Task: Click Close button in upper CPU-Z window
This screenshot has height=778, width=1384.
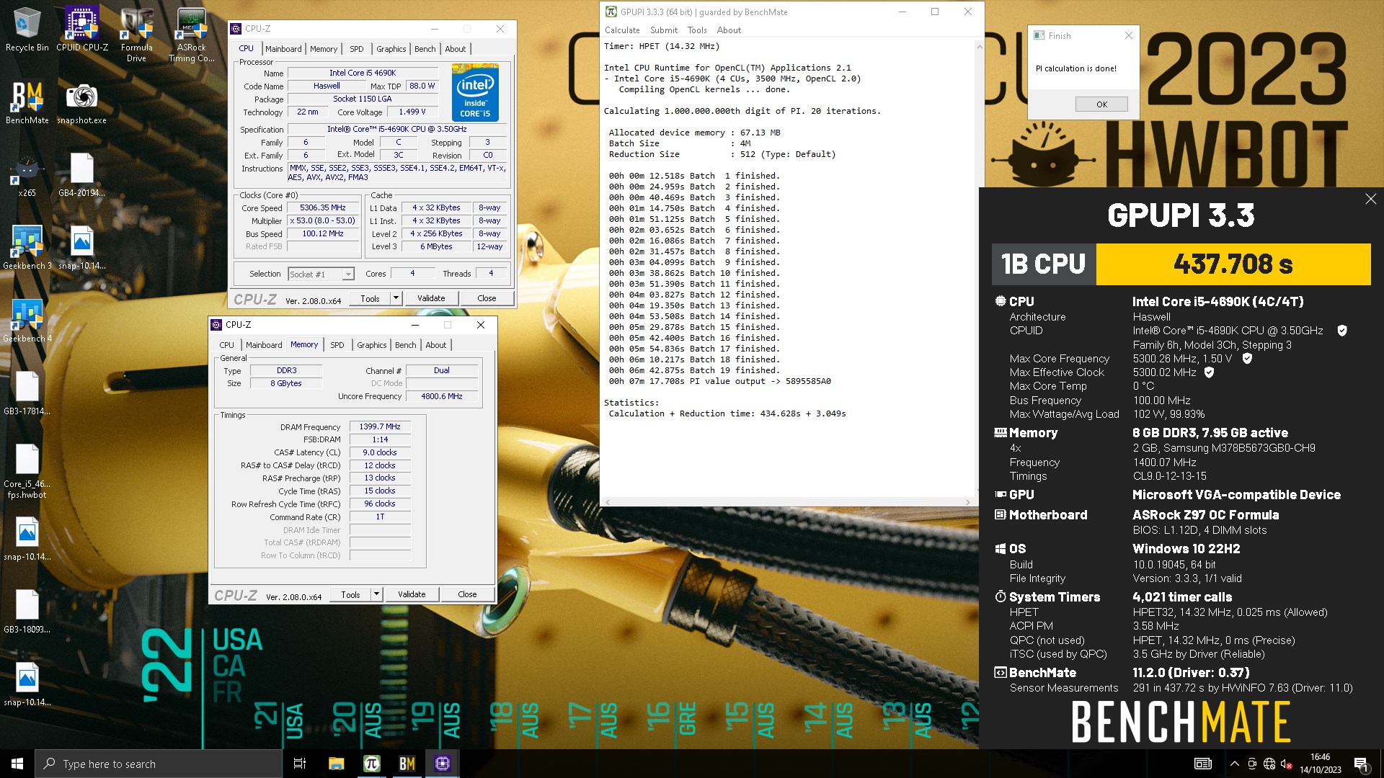Action: pyautogui.click(x=487, y=298)
